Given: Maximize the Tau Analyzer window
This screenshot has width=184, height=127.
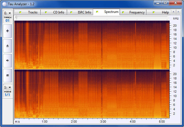Looking at the screenshot, I should (x=165, y=3).
